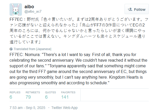Open the aibo display name profile link
157x111 pixels.
click(29, 6)
